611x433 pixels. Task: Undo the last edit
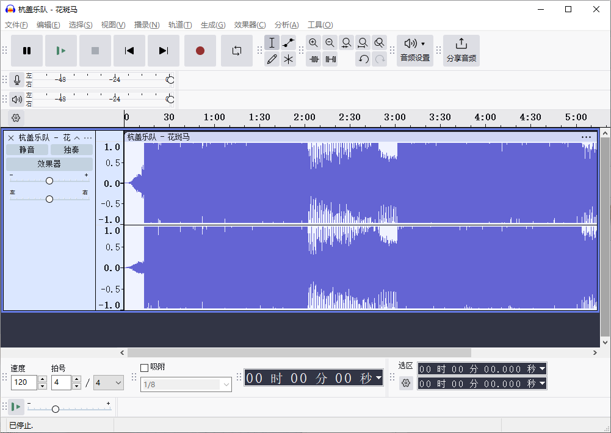(363, 59)
